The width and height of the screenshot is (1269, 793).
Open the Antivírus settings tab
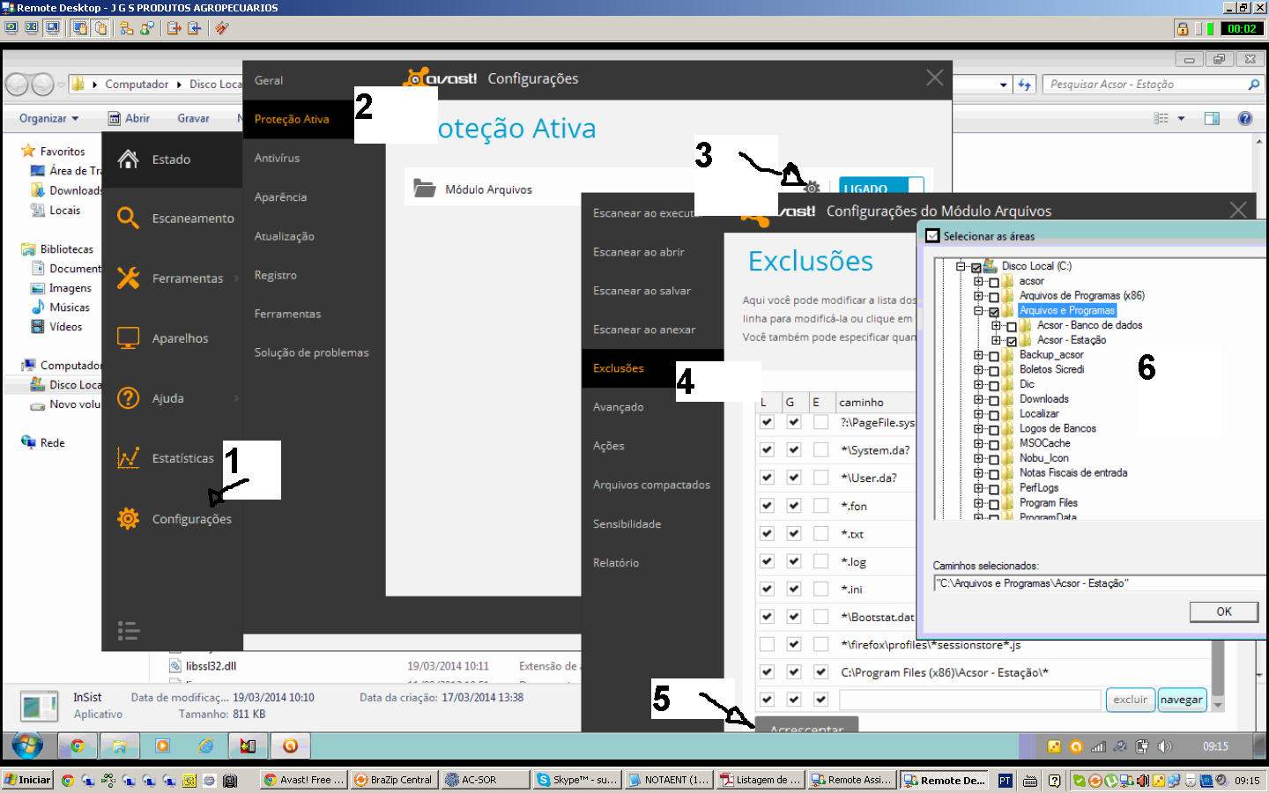point(277,158)
